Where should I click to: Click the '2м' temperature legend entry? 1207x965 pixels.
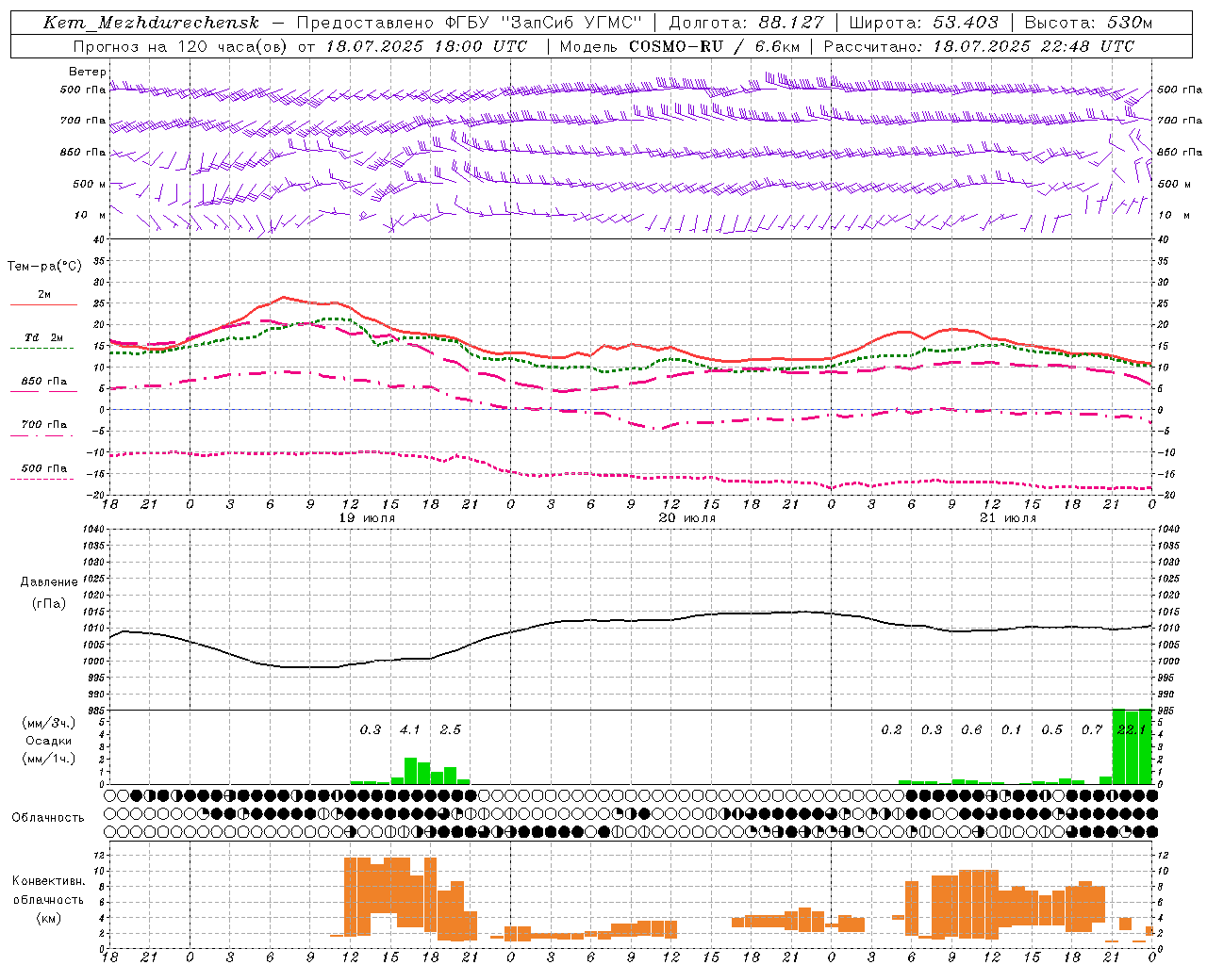point(44,295)
